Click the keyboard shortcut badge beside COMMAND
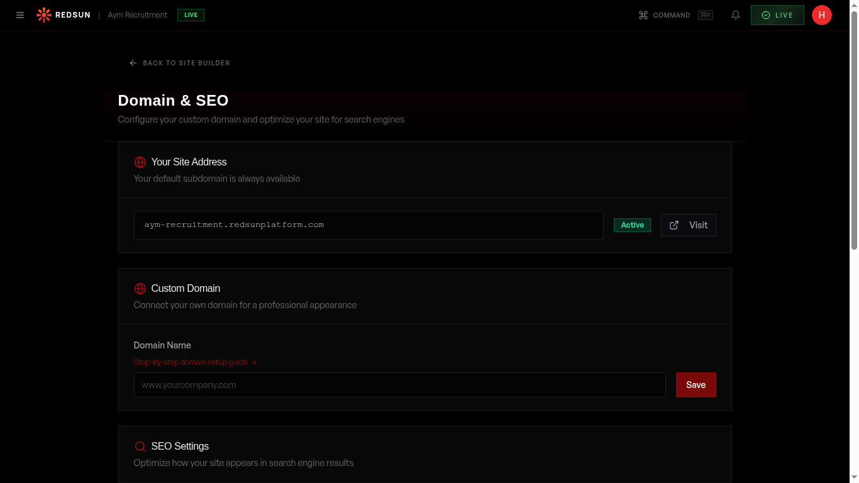 [705, 15]
